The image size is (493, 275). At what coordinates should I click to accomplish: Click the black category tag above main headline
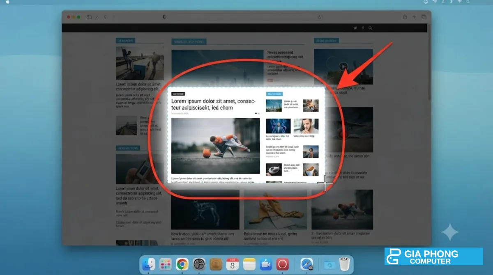coord(178,94)
